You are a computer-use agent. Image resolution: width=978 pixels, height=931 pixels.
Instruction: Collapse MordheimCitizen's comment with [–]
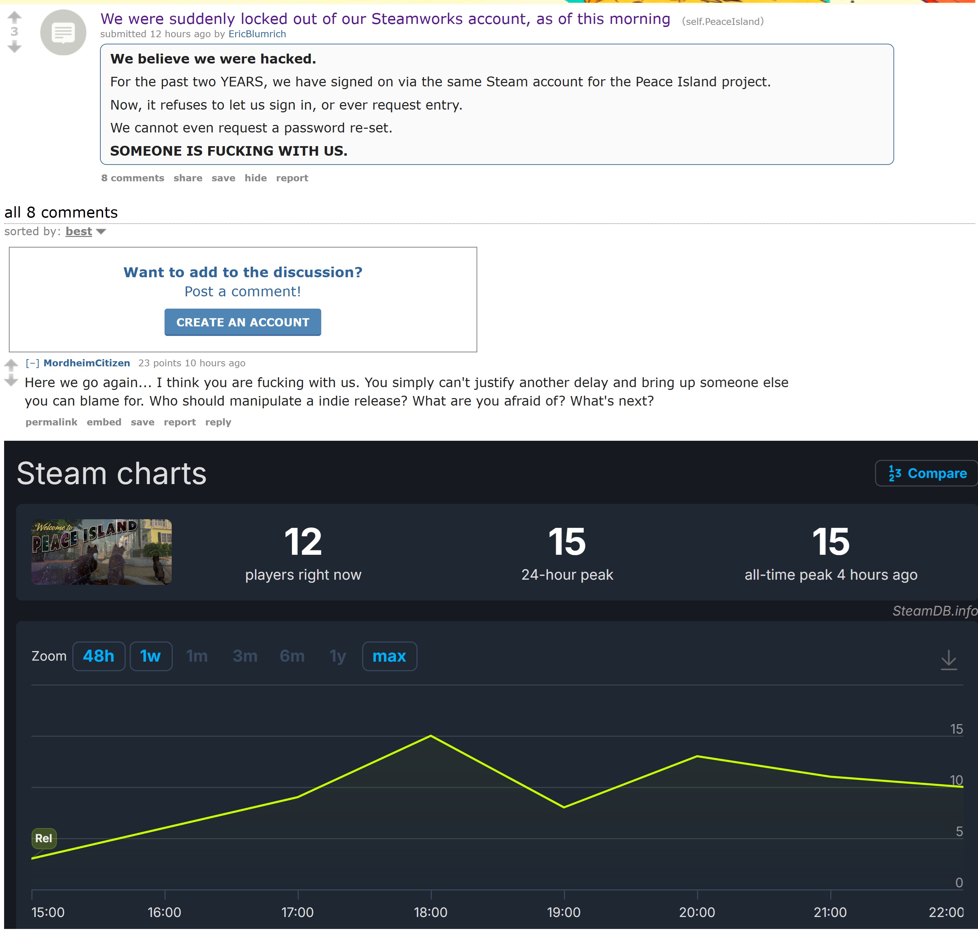coord(32,363)
